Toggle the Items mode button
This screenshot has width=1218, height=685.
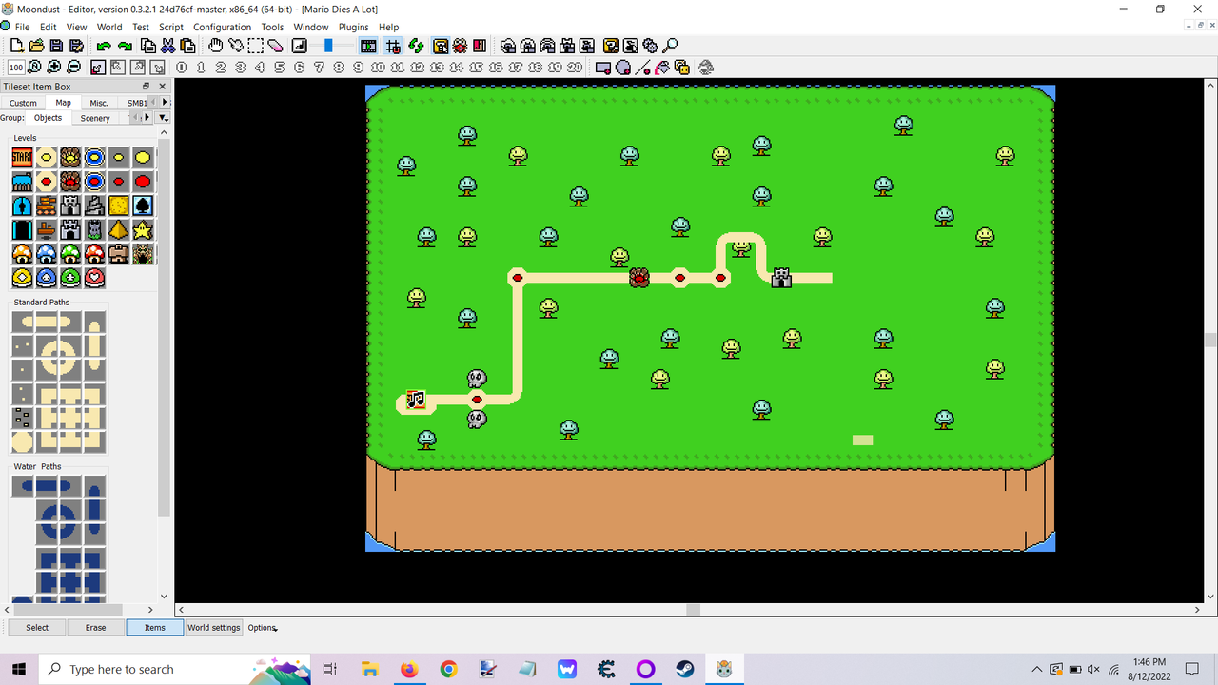coord(155,627)
